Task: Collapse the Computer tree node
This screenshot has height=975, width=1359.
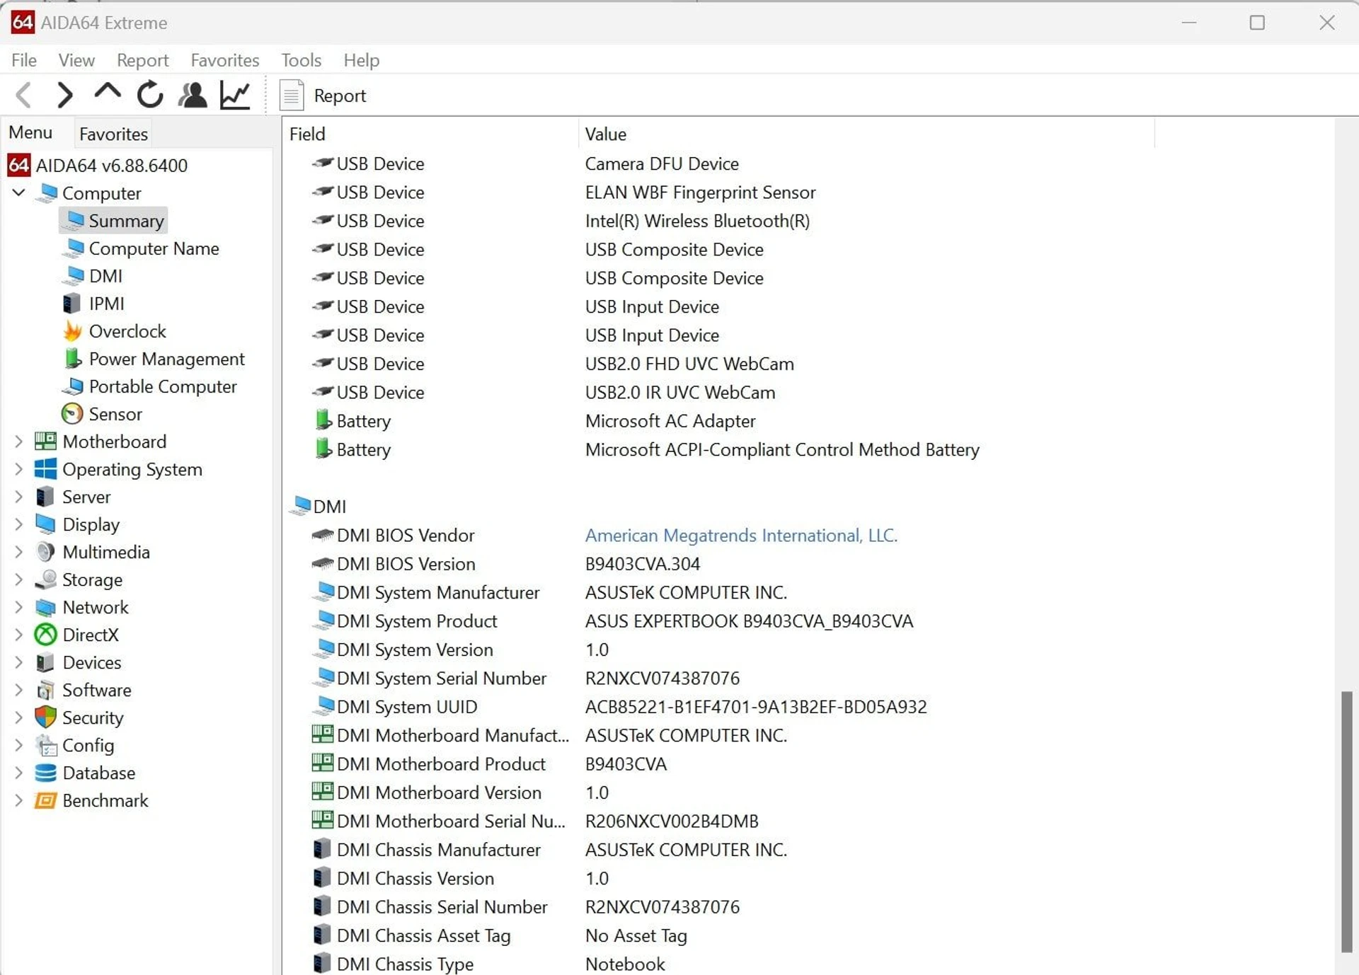Action: (18, 192)
